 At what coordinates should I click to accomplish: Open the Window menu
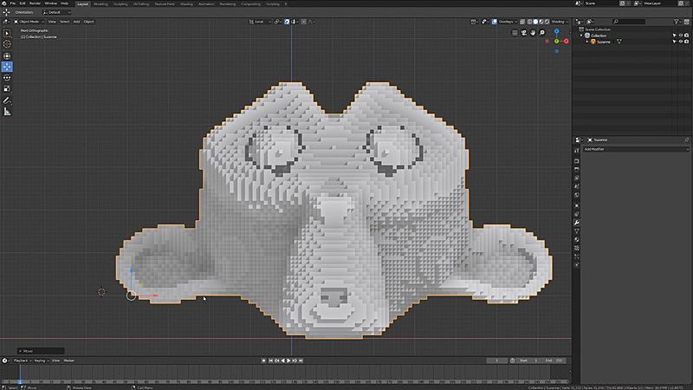(51, 3)
